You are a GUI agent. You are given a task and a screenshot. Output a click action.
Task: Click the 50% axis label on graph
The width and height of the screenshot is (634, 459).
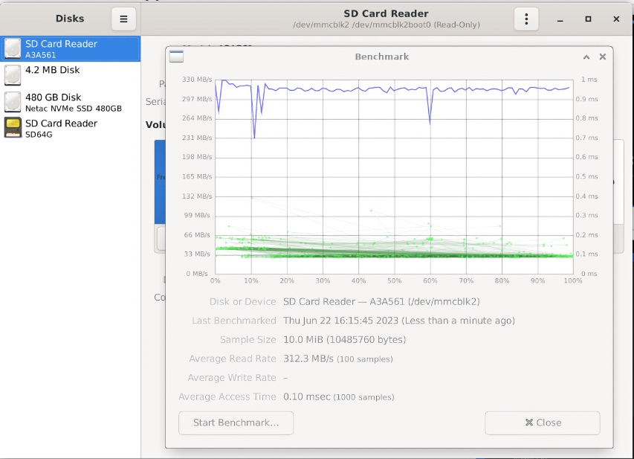click(394, 280)
